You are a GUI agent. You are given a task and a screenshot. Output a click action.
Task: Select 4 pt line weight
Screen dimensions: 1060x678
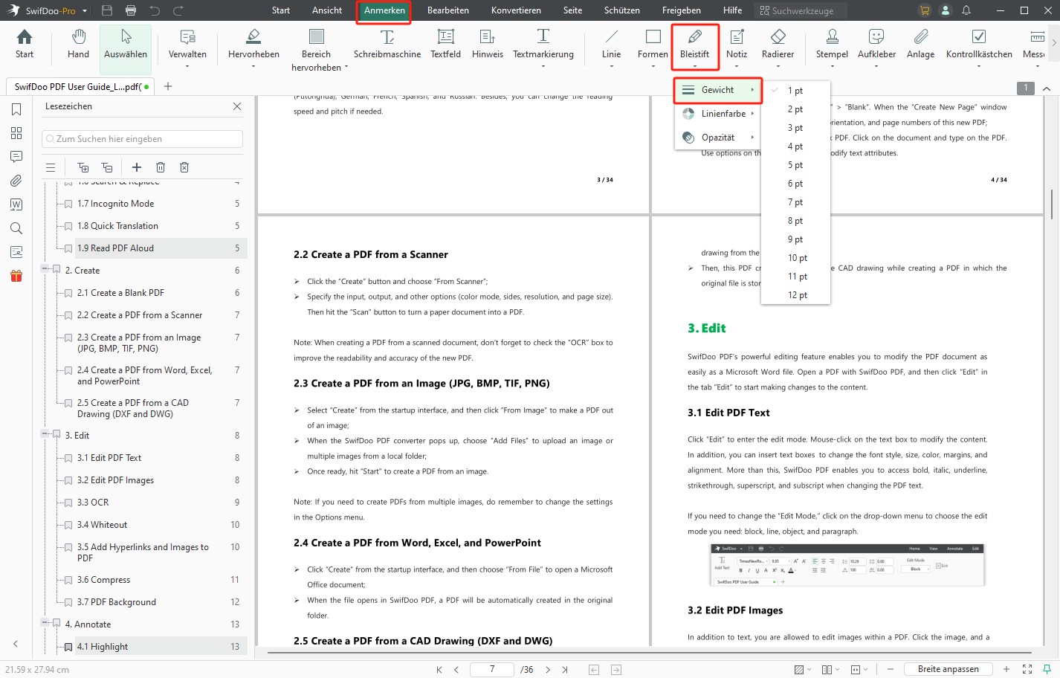coord(795,146)
